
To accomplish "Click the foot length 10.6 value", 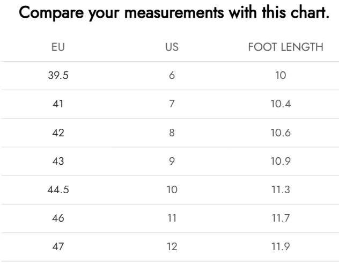I will [x=281, y=133].
